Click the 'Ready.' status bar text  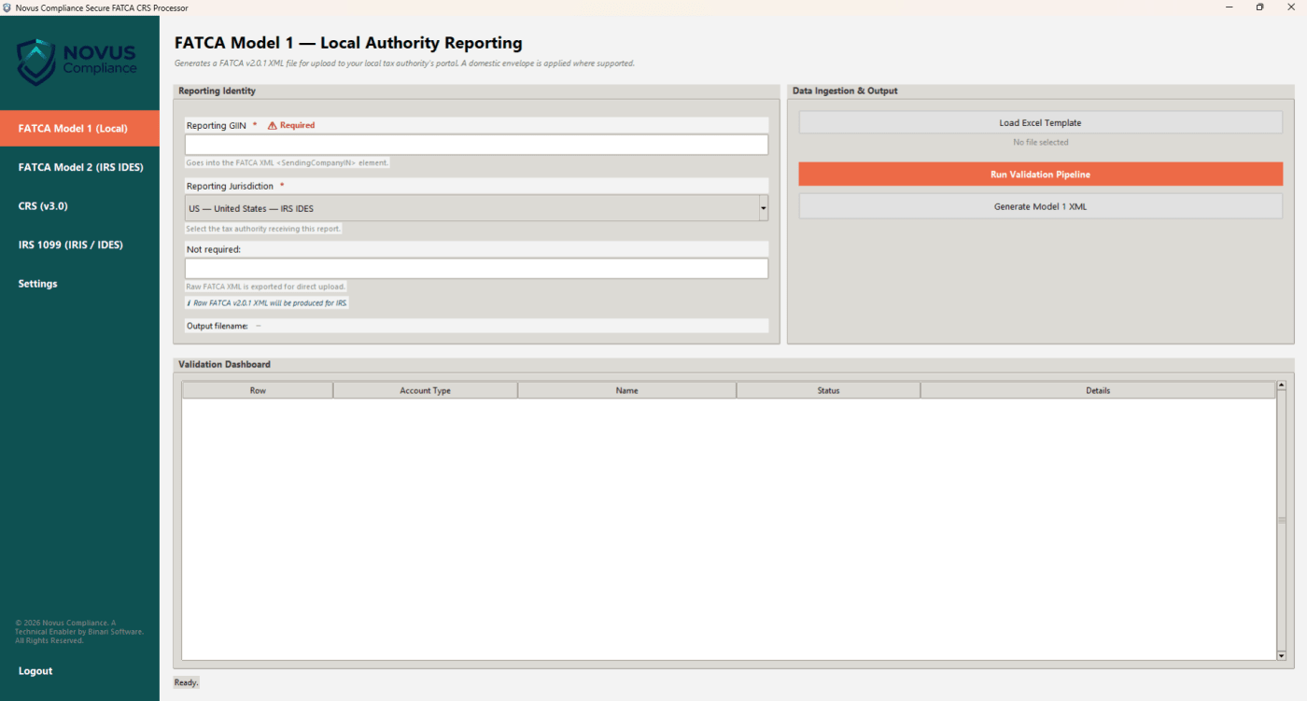[186, 682]
